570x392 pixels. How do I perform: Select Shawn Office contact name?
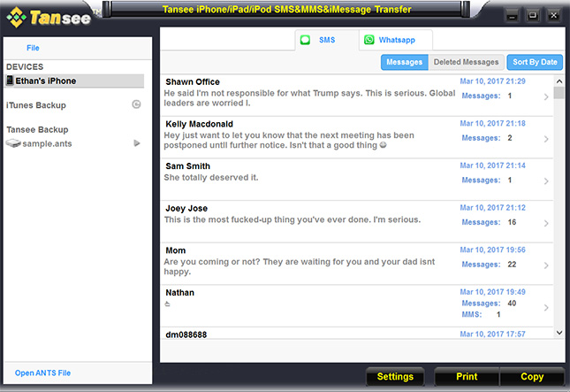point(193,82)
